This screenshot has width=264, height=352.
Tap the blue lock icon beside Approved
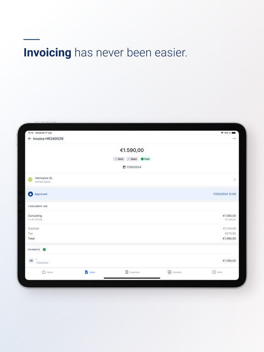(31, 194)
